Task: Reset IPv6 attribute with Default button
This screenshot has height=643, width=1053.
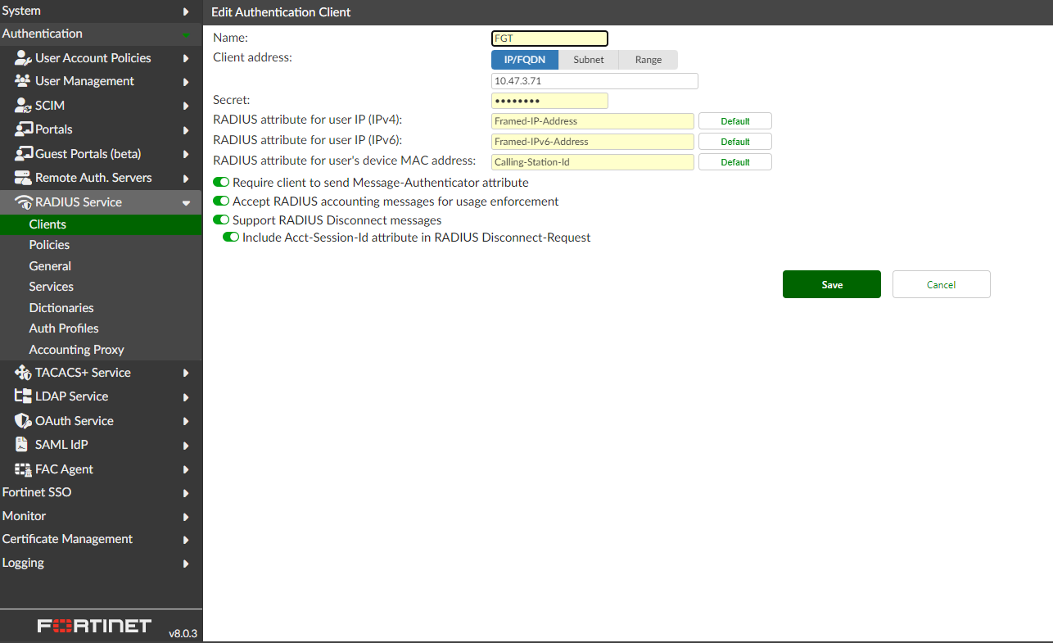Action: [735, 142]
